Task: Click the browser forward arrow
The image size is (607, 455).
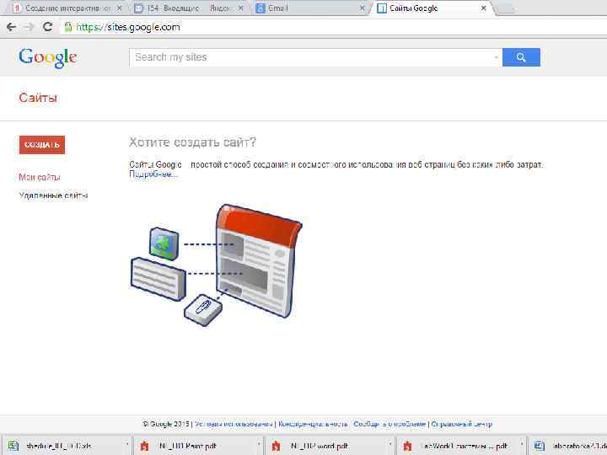Action: (x=29, y=27)
